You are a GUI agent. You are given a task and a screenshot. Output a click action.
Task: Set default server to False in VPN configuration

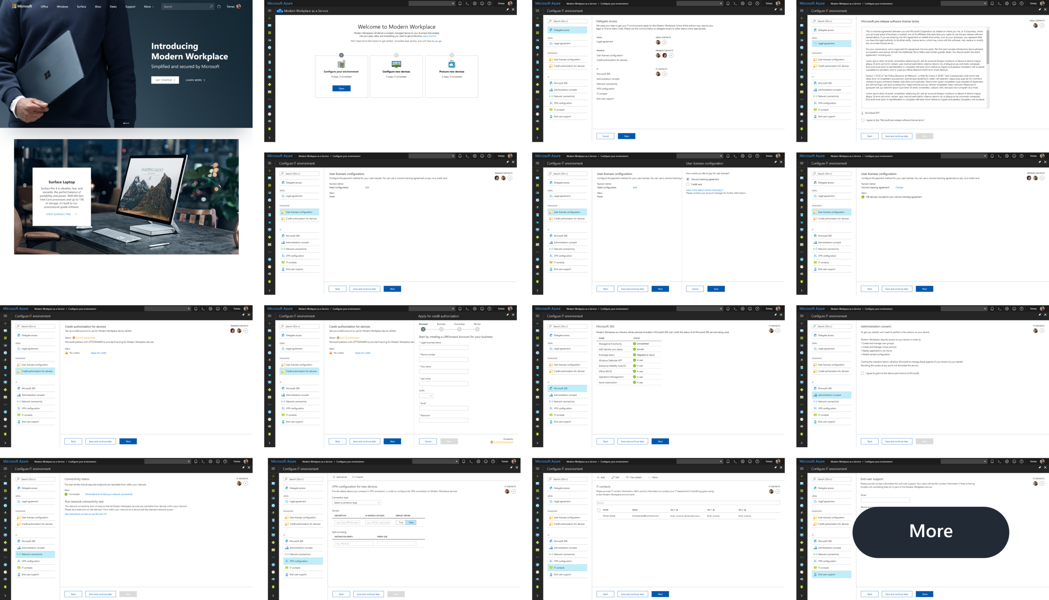[411, 522]
